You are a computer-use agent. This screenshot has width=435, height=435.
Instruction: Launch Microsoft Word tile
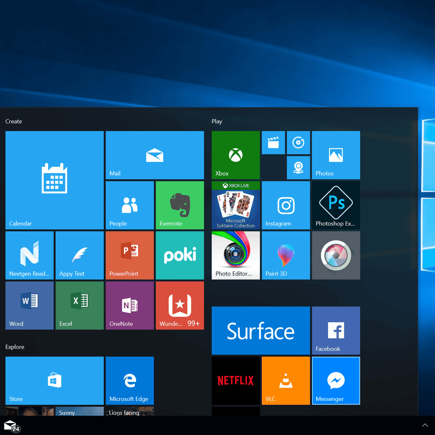[29, 305]
